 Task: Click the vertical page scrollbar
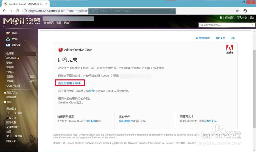254,89
